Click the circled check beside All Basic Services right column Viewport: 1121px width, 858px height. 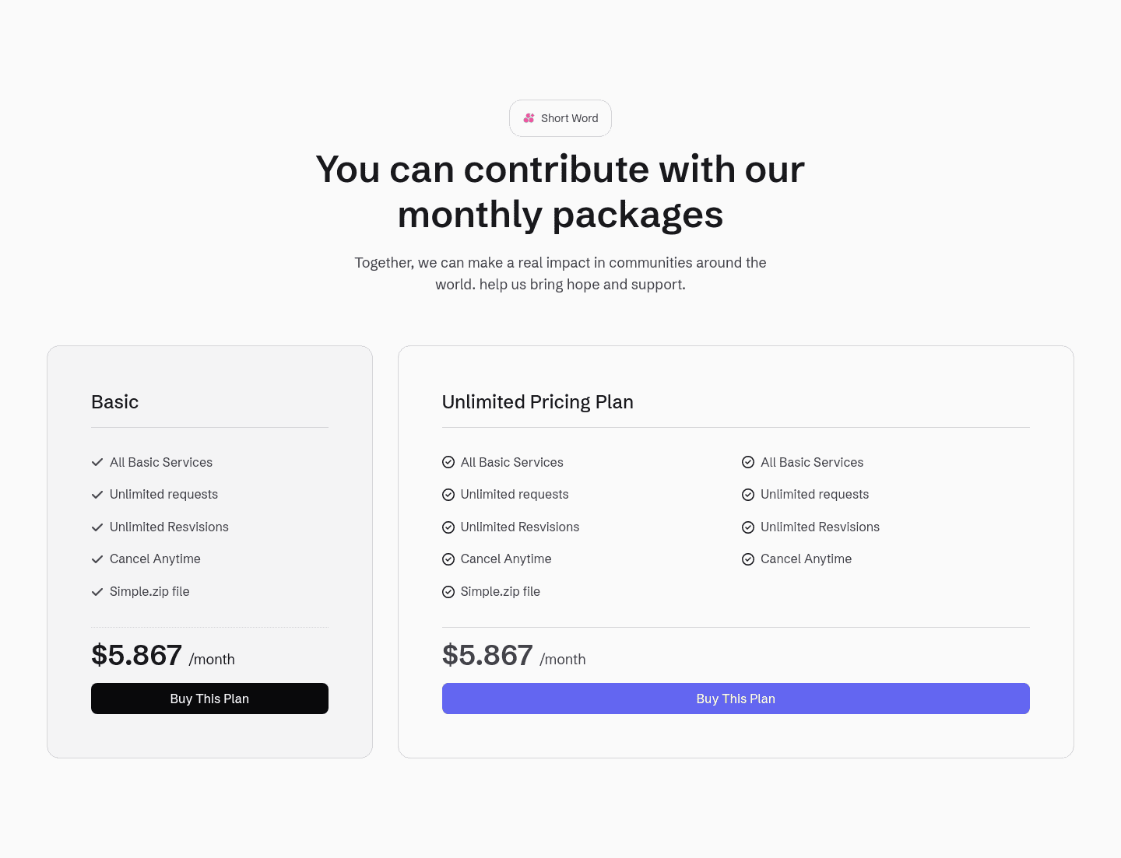(x=748, y=462)
